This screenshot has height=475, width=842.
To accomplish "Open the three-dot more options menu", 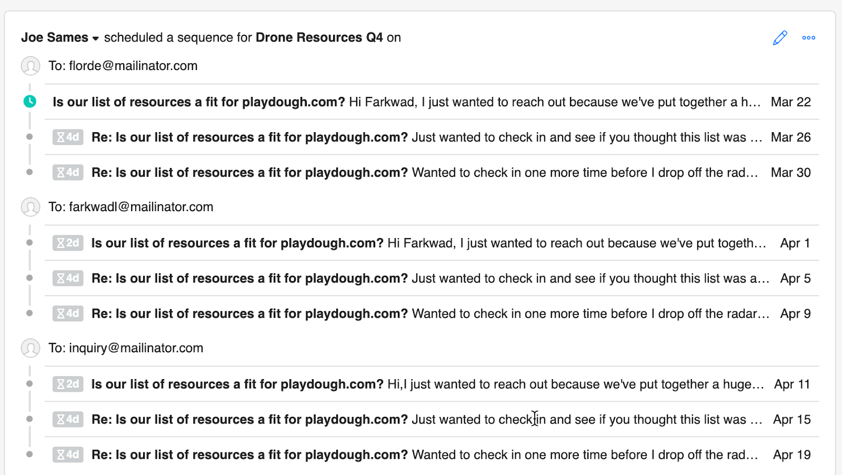I will pos(808,38).
